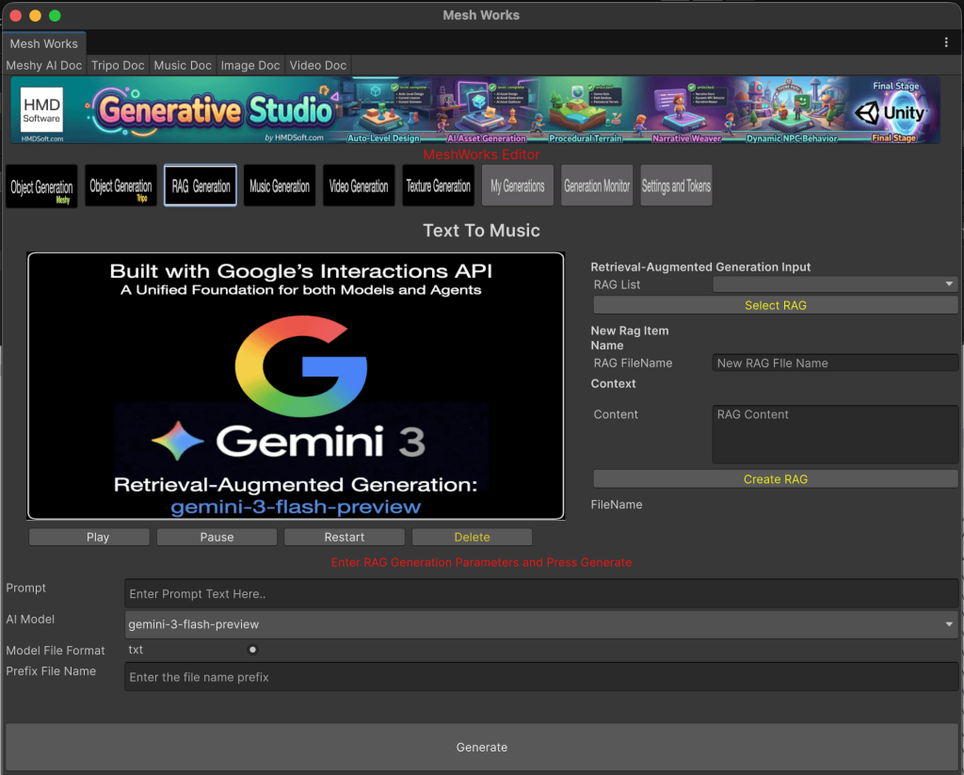Viewport: 964px width, 775px height.
Task: Click the Generative Studio banner
Action: click(475, 110)
